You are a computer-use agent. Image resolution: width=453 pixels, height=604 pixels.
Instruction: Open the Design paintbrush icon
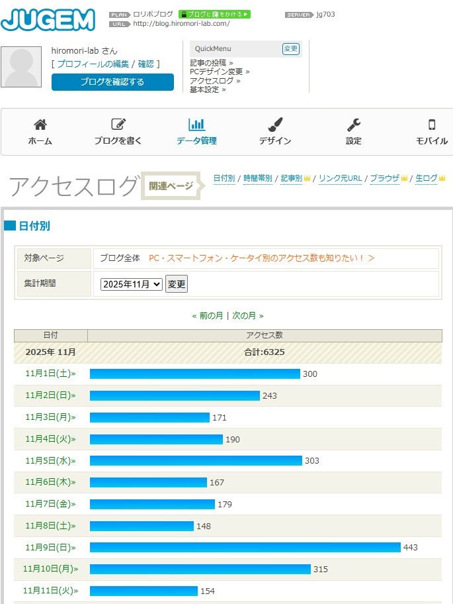pos(275,125)
